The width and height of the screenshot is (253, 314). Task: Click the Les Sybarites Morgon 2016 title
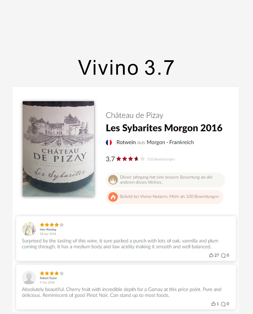pyautogui.click(x=164, y=128)
